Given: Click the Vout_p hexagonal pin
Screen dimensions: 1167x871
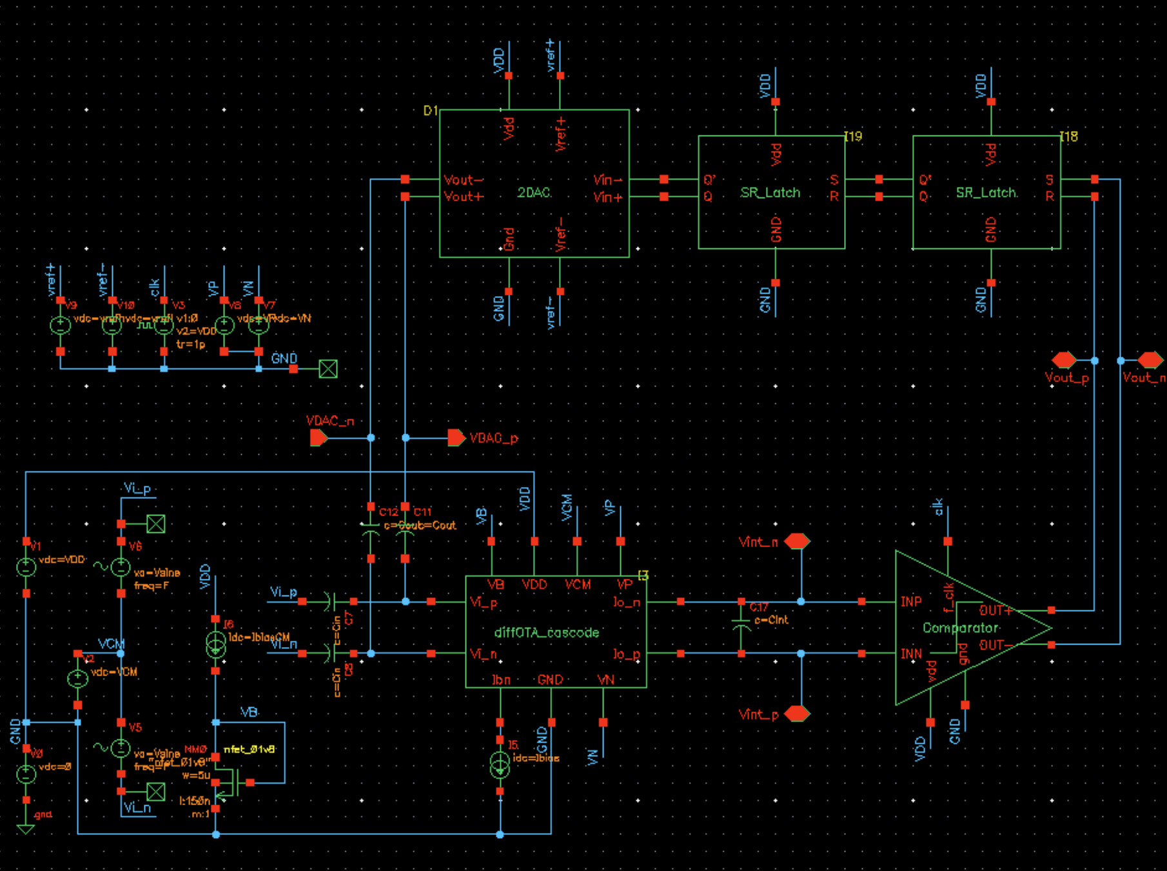Looking at the screenshot, I should click(x=1064, y=360).
